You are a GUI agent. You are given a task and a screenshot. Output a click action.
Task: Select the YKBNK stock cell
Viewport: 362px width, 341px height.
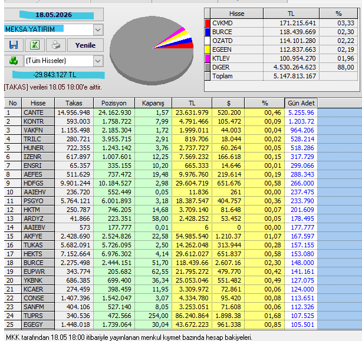click(38, 280)
